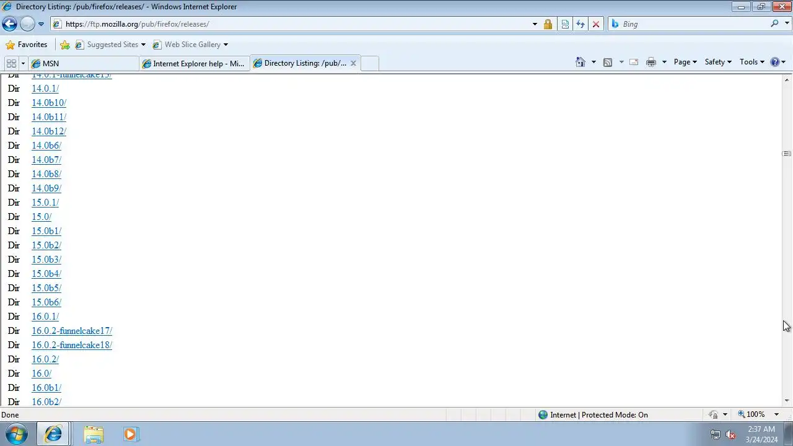Click Internet Explorer taskbar icon
The width and height of the screenshot is (793, 446).
tap(53, 434)
